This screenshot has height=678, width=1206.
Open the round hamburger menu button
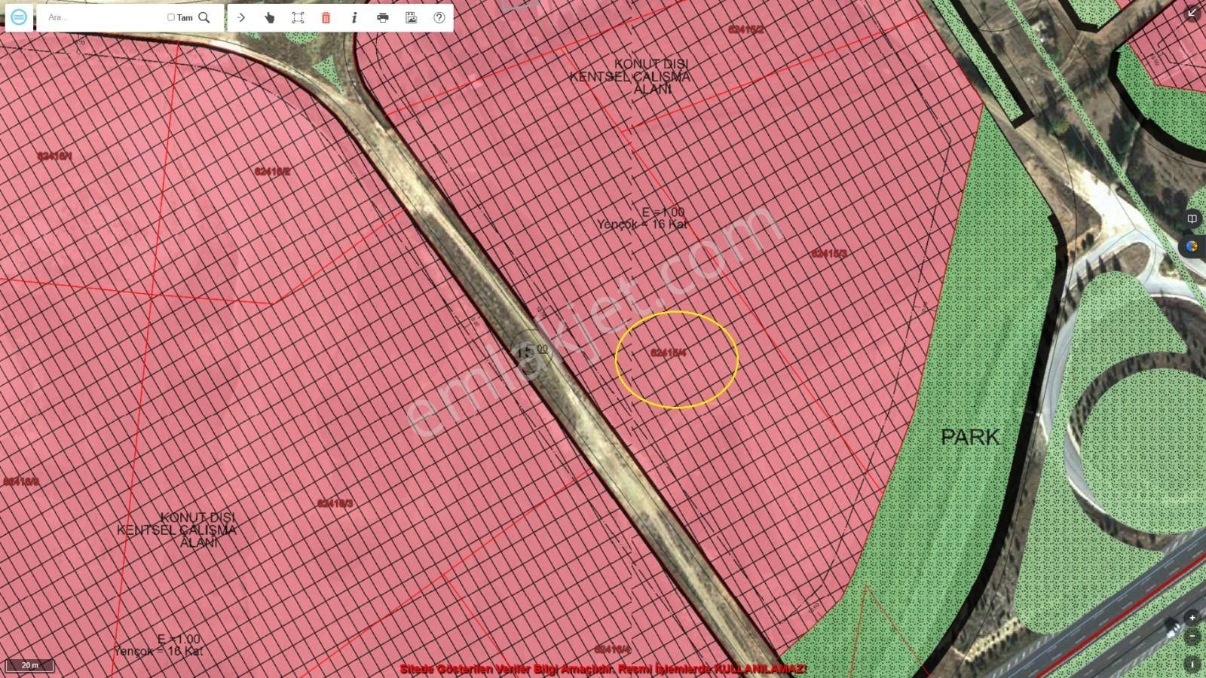19,17
